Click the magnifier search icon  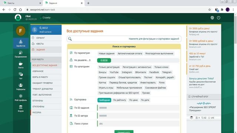pyautogui.click(x=70, y=39)
